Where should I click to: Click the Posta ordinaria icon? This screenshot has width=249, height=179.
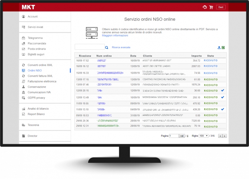click(x=24, y=49)
